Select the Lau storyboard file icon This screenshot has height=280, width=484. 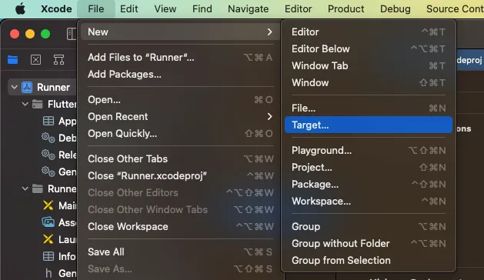click(48, 239)
